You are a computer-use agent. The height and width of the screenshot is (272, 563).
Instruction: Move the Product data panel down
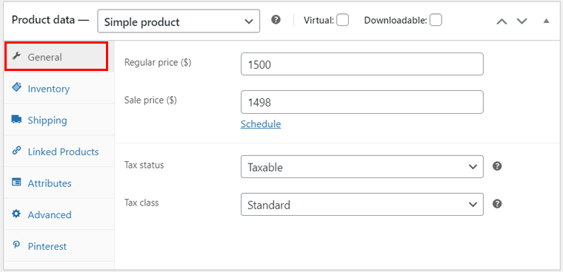click(522, 21)
